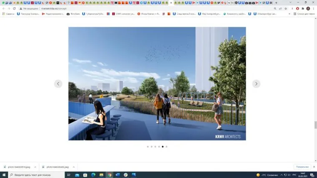The image size is (317, 178).
Task: Select the third carousel dot
Action: pos(155,147)
